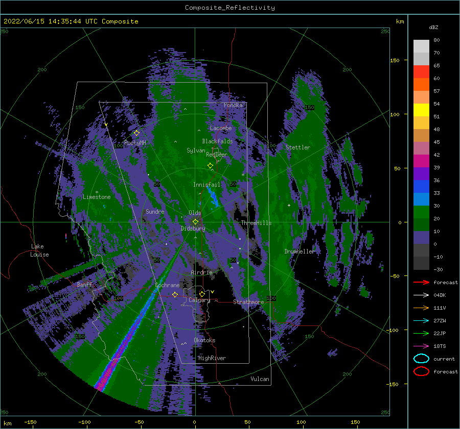The width and height of the screenshot is (460, 429).
Task: Click the yellow diamond marker above Calgary label
Action: click(x=202, y=294)
